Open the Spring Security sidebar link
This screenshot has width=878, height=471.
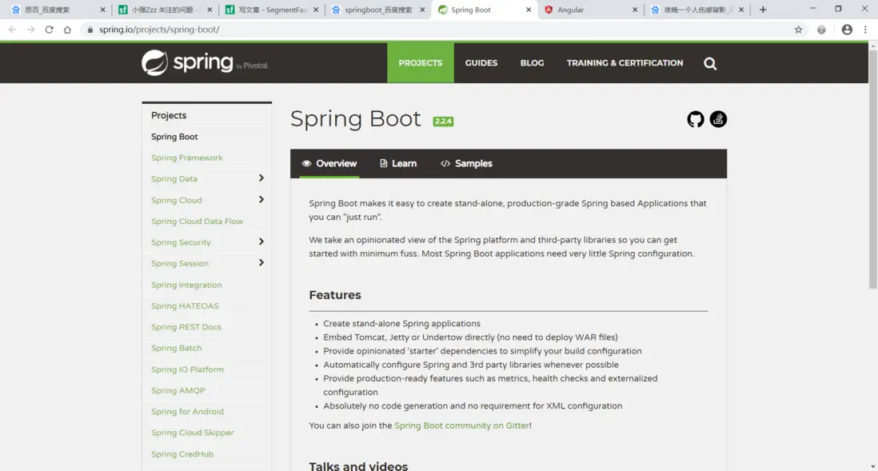(x=181, y=242)
